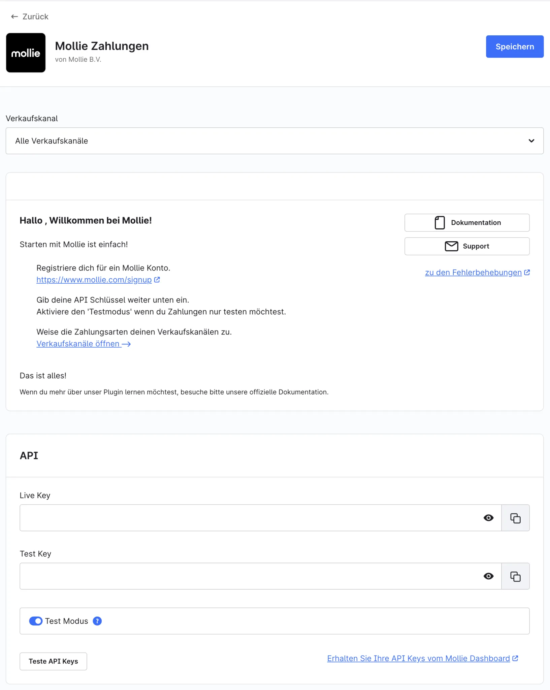Focus the Test Key input field
This screenshot has height=690, width=550.
[249, 576]
